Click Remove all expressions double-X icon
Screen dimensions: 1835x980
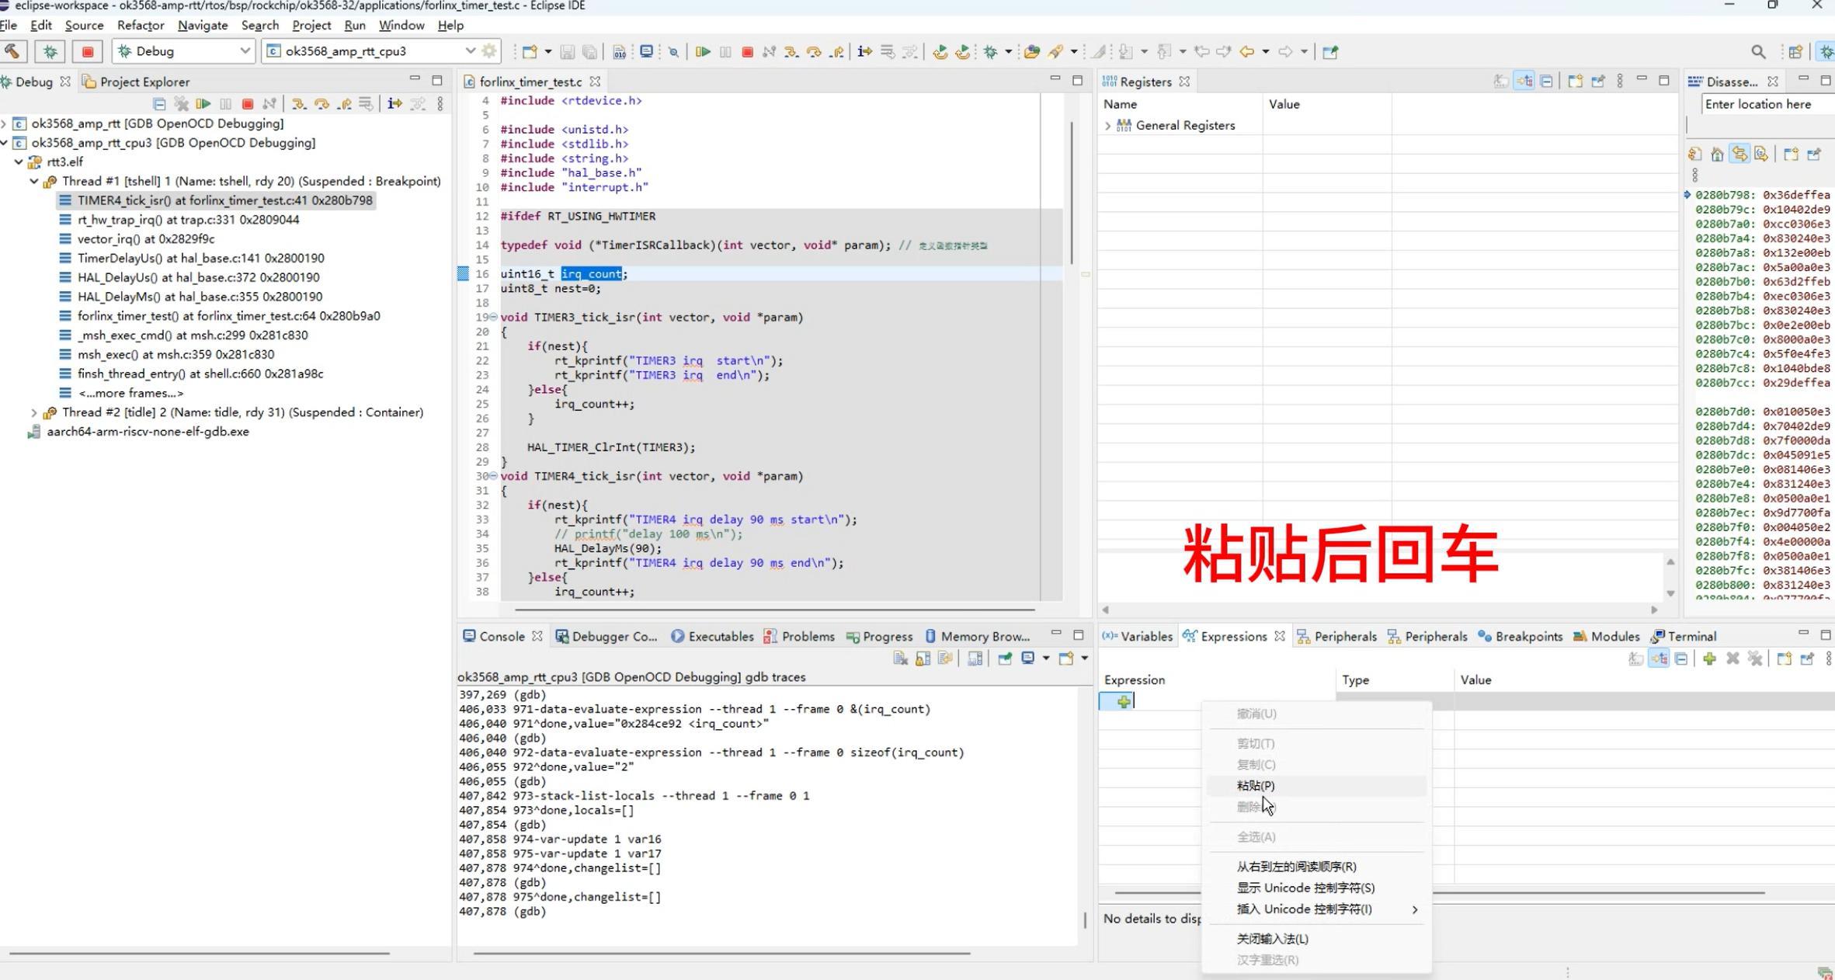pos(1755,659)
